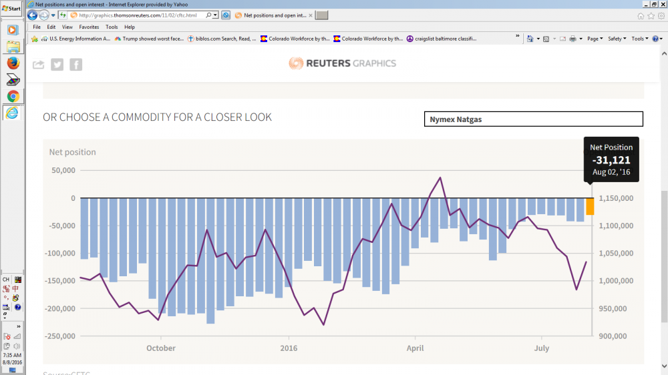Select the 'Net positions and open int...' tab

[x=273, y=15]
